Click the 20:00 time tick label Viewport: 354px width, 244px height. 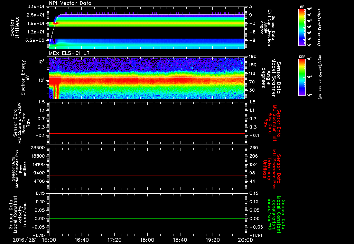[245, 240]
